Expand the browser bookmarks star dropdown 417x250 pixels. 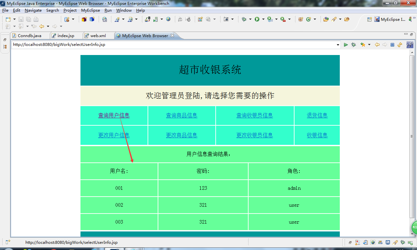click(369, 45)
